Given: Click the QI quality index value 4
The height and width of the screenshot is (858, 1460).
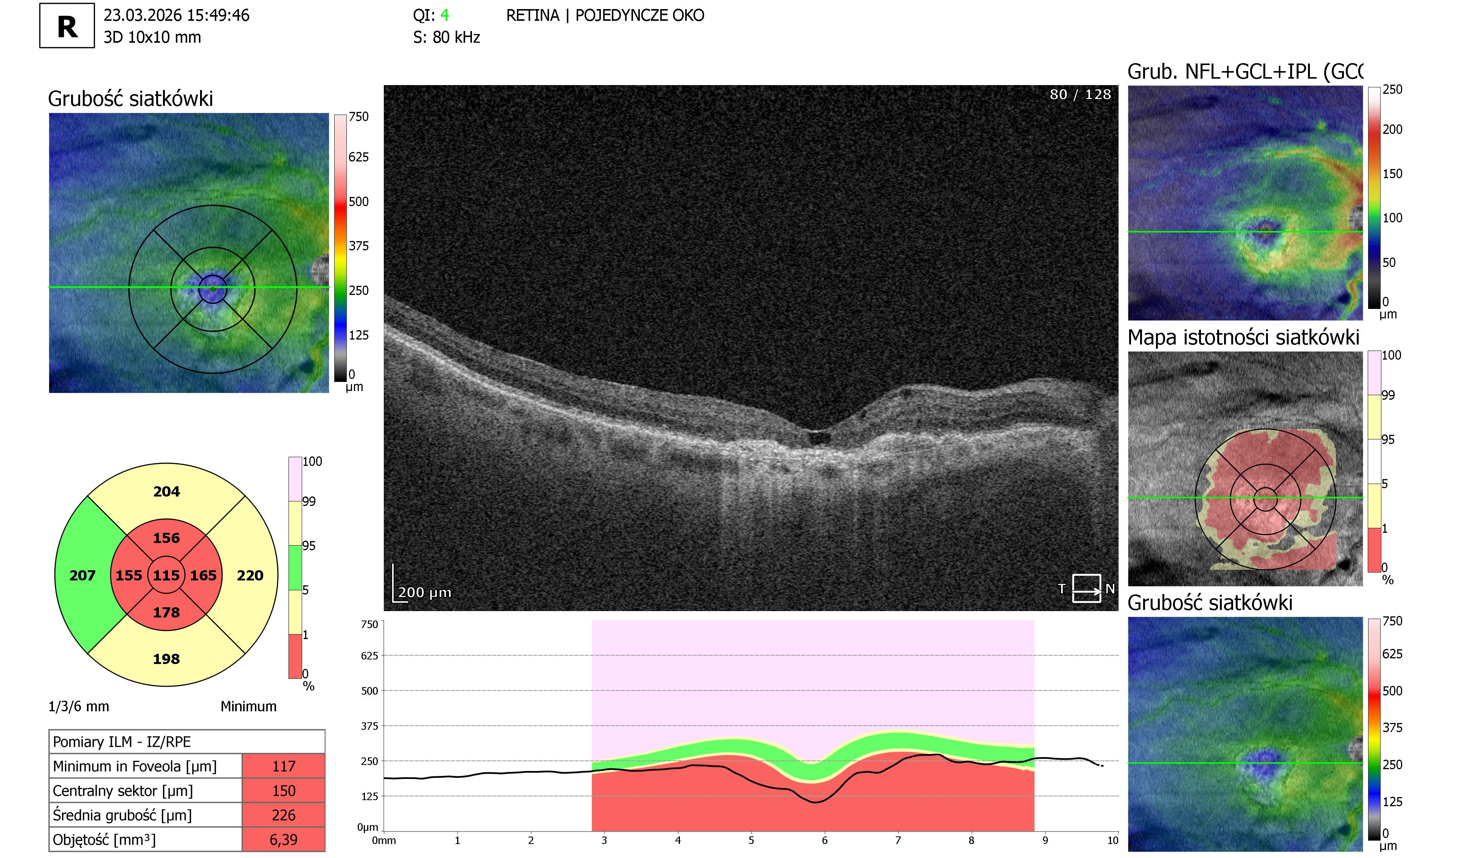Looking at the screenshot, I should [444, 15].
